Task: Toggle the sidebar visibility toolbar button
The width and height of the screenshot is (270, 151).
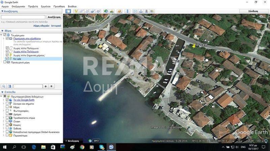Action: [68, 11]
